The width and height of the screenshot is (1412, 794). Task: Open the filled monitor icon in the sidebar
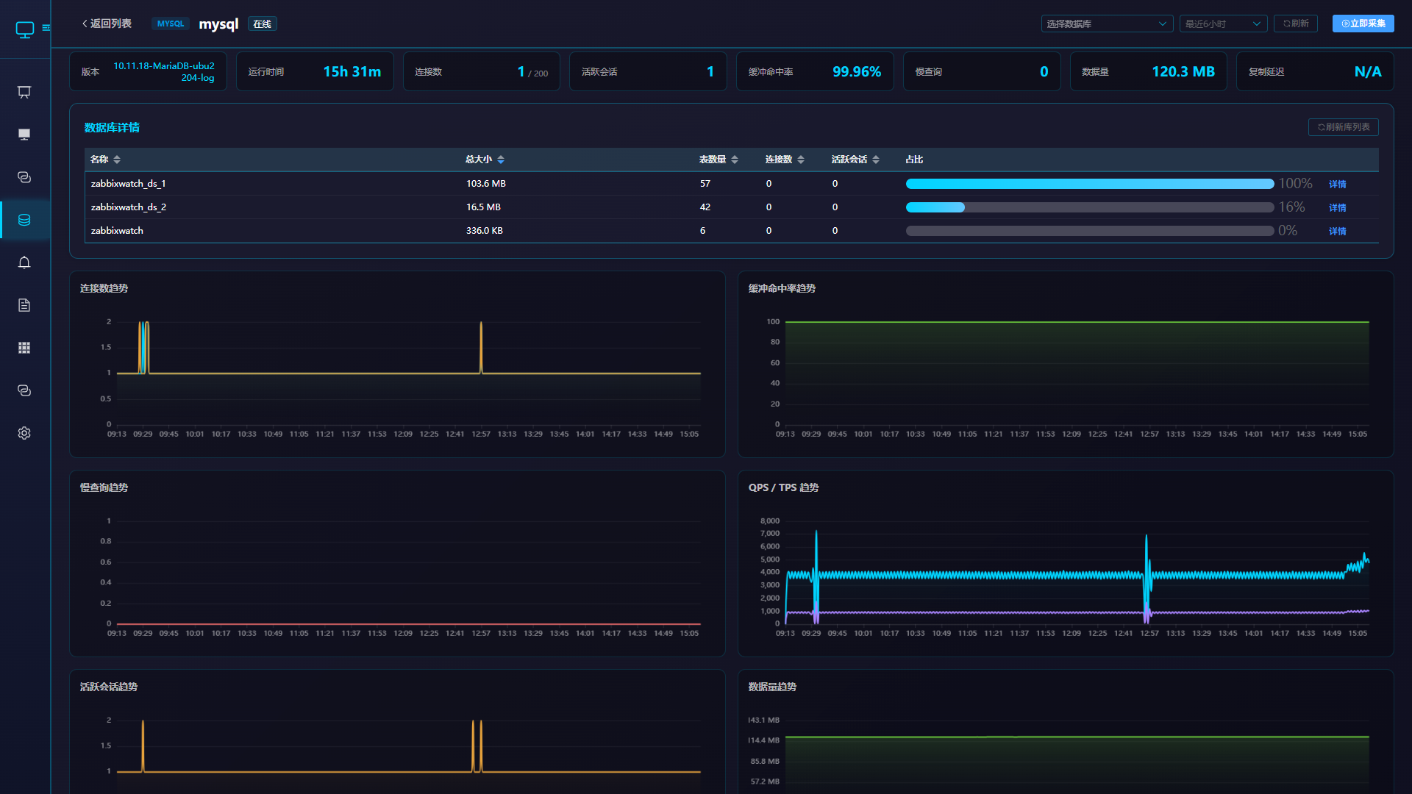click(24, 135)
